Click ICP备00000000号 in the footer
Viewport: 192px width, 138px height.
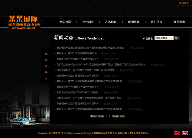(139, 133)
